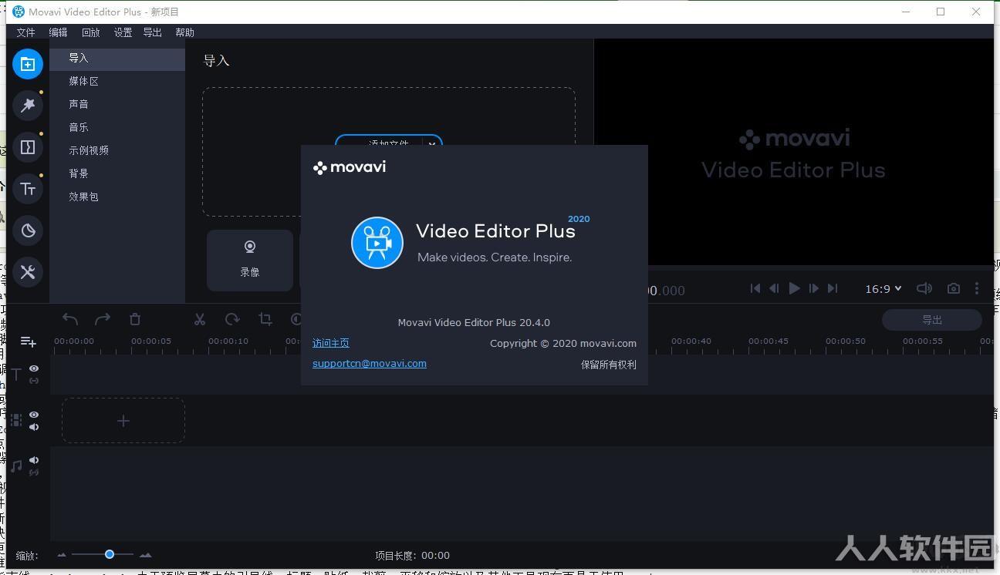Click the Rotate icon in timeline toolbar
This screenshot has width=1000, height=575.
point(232,319)
